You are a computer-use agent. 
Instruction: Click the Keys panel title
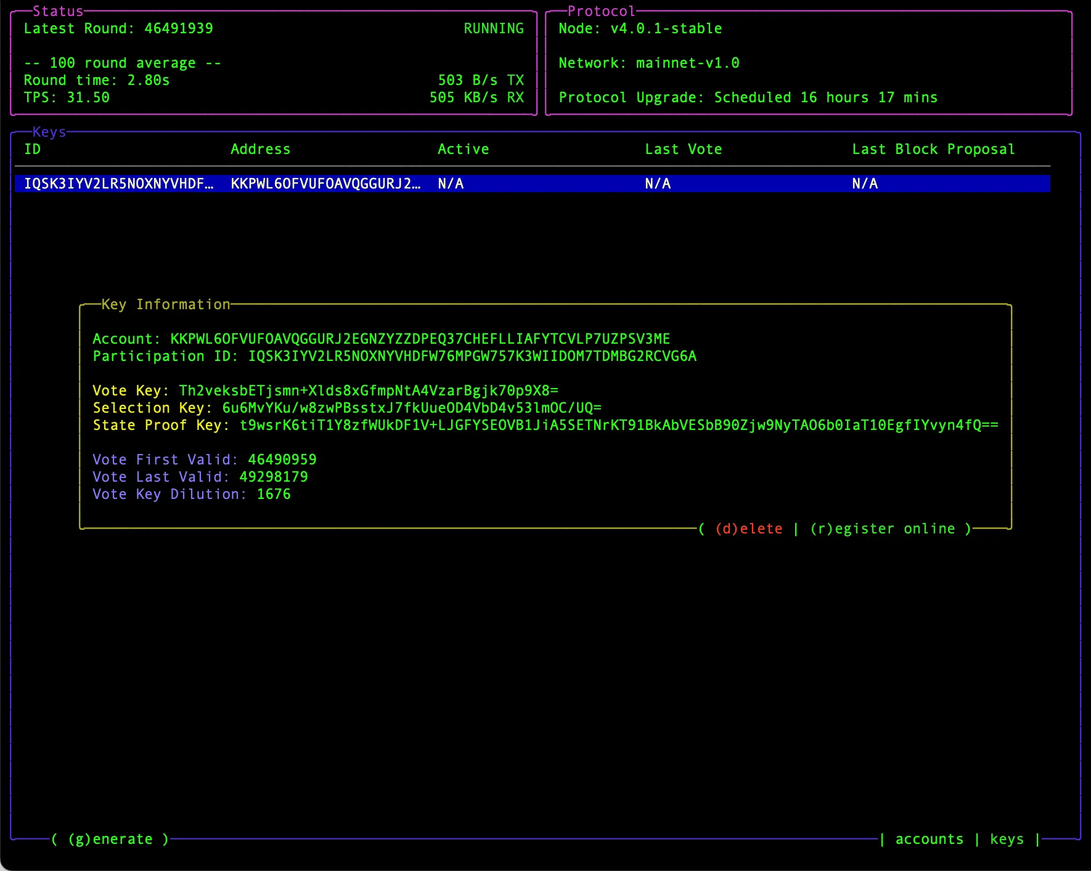coord(49,132)
